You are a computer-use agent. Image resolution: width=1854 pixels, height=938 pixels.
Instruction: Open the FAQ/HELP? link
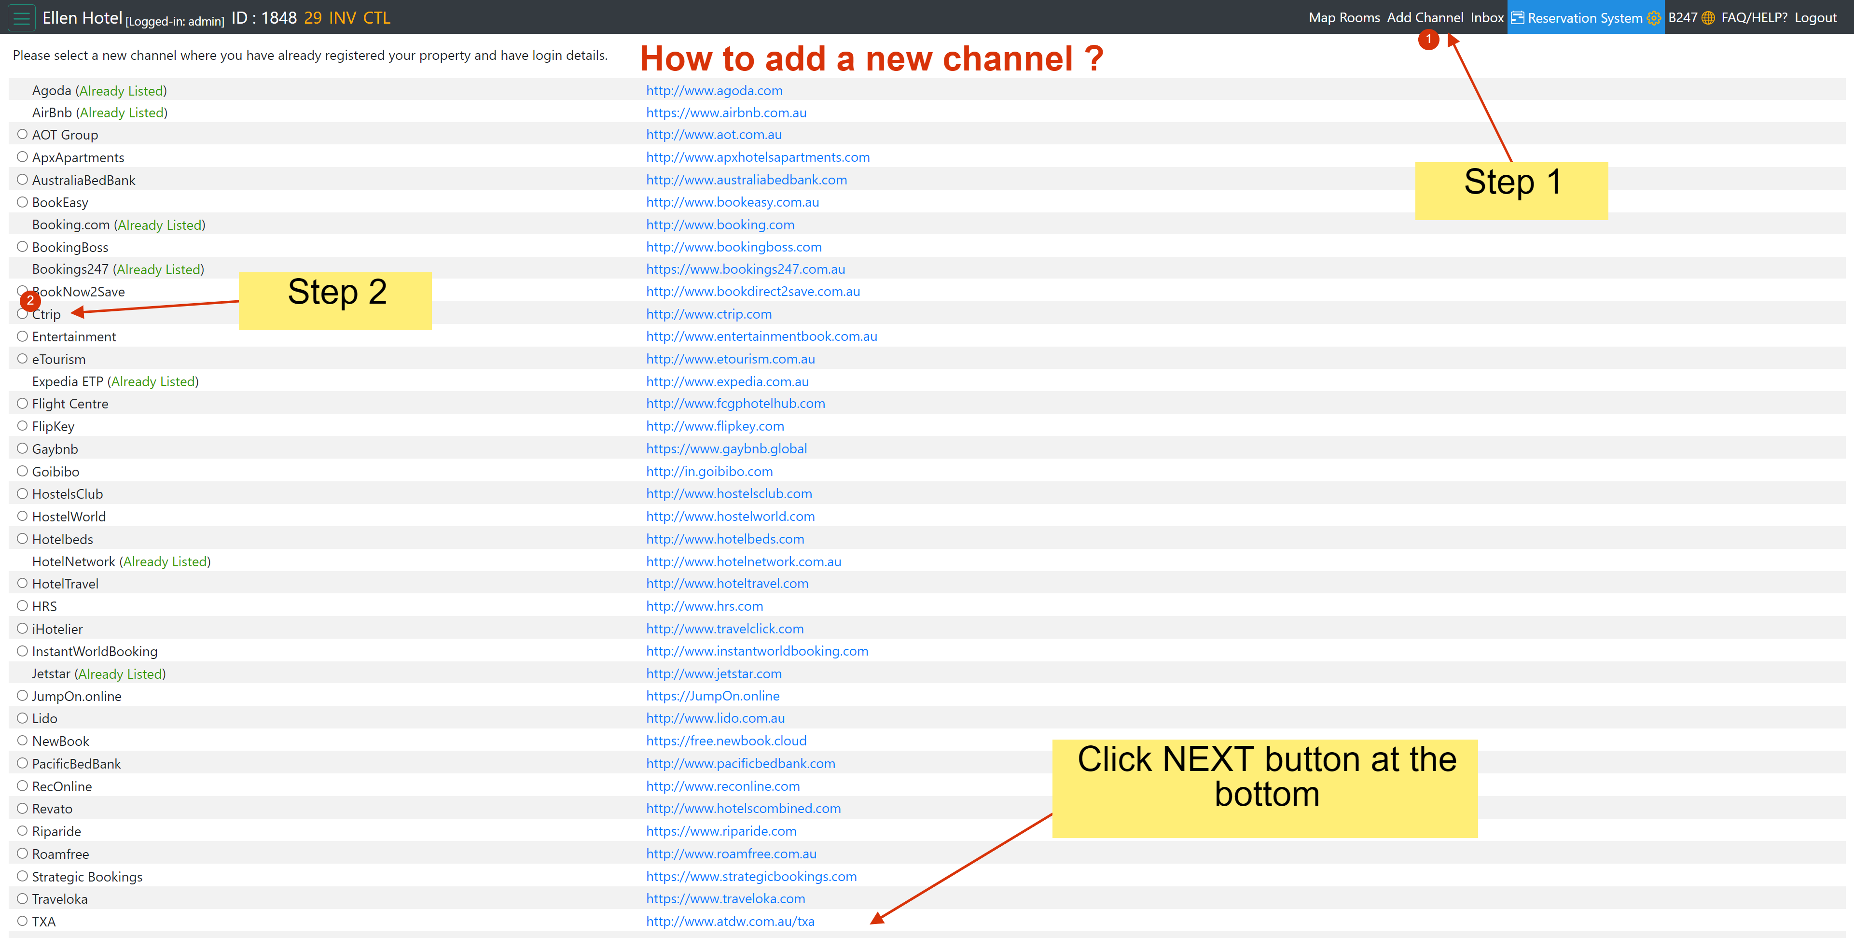[x=1753, y=18]
